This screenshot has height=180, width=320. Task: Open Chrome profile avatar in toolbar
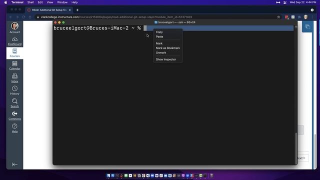click(305, 17)
